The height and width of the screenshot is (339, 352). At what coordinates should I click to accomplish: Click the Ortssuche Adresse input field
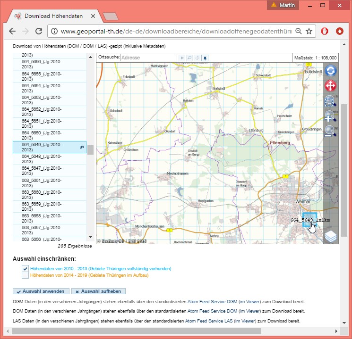click(x=148, y=58)
